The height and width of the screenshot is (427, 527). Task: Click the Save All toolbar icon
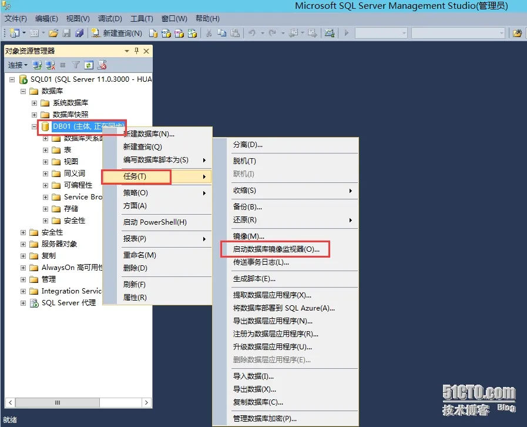tap(79, 33)
